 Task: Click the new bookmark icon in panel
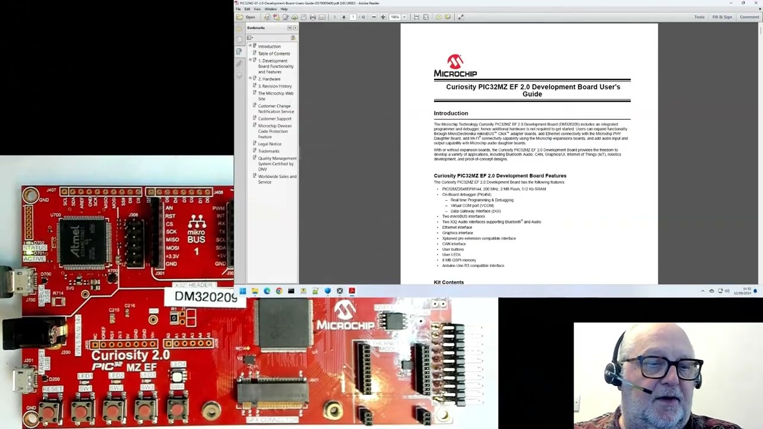tap(293, 38)
